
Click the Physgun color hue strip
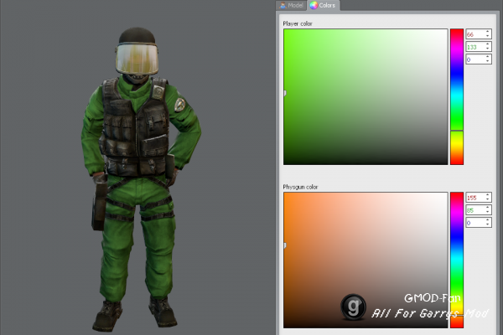(457, 260)
